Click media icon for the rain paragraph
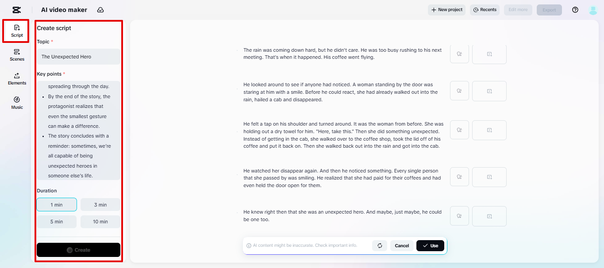This screenshot has height=268, width=604. (489, 54)
